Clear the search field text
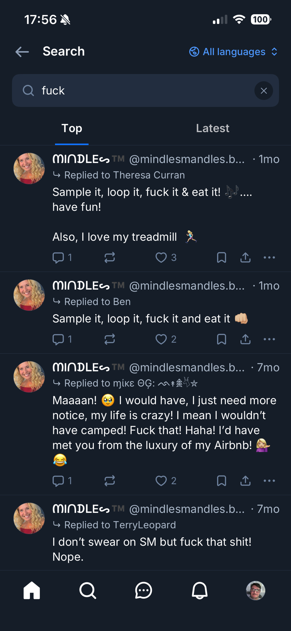Screen dimensions: 291x631 click(x=264, y=91)
